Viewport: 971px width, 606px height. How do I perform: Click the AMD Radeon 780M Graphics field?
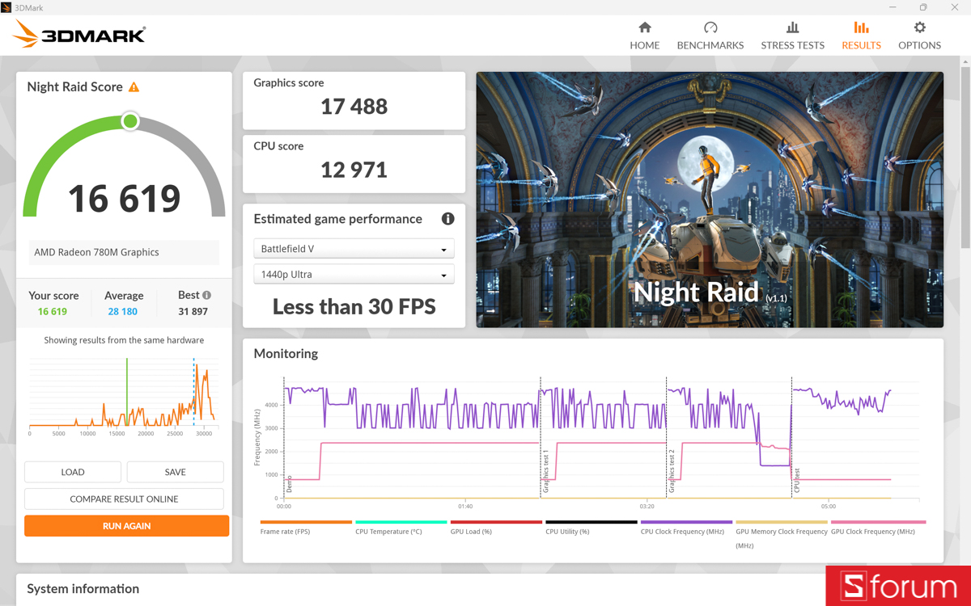[x=124, y=252]
